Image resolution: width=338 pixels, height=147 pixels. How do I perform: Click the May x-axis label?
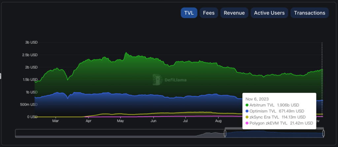point(120,121)
